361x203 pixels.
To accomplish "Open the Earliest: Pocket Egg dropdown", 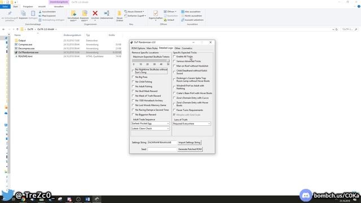I will 151,123.
